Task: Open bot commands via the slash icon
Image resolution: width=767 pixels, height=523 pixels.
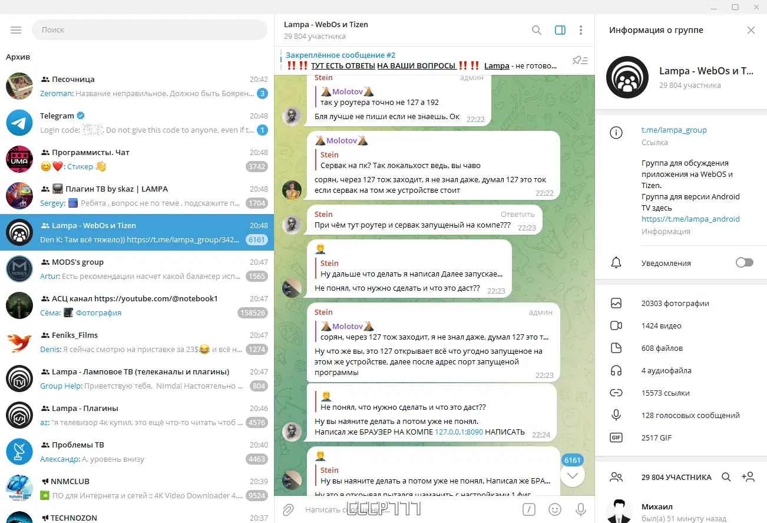Action: pyautogui.click(x=528, y=509)
